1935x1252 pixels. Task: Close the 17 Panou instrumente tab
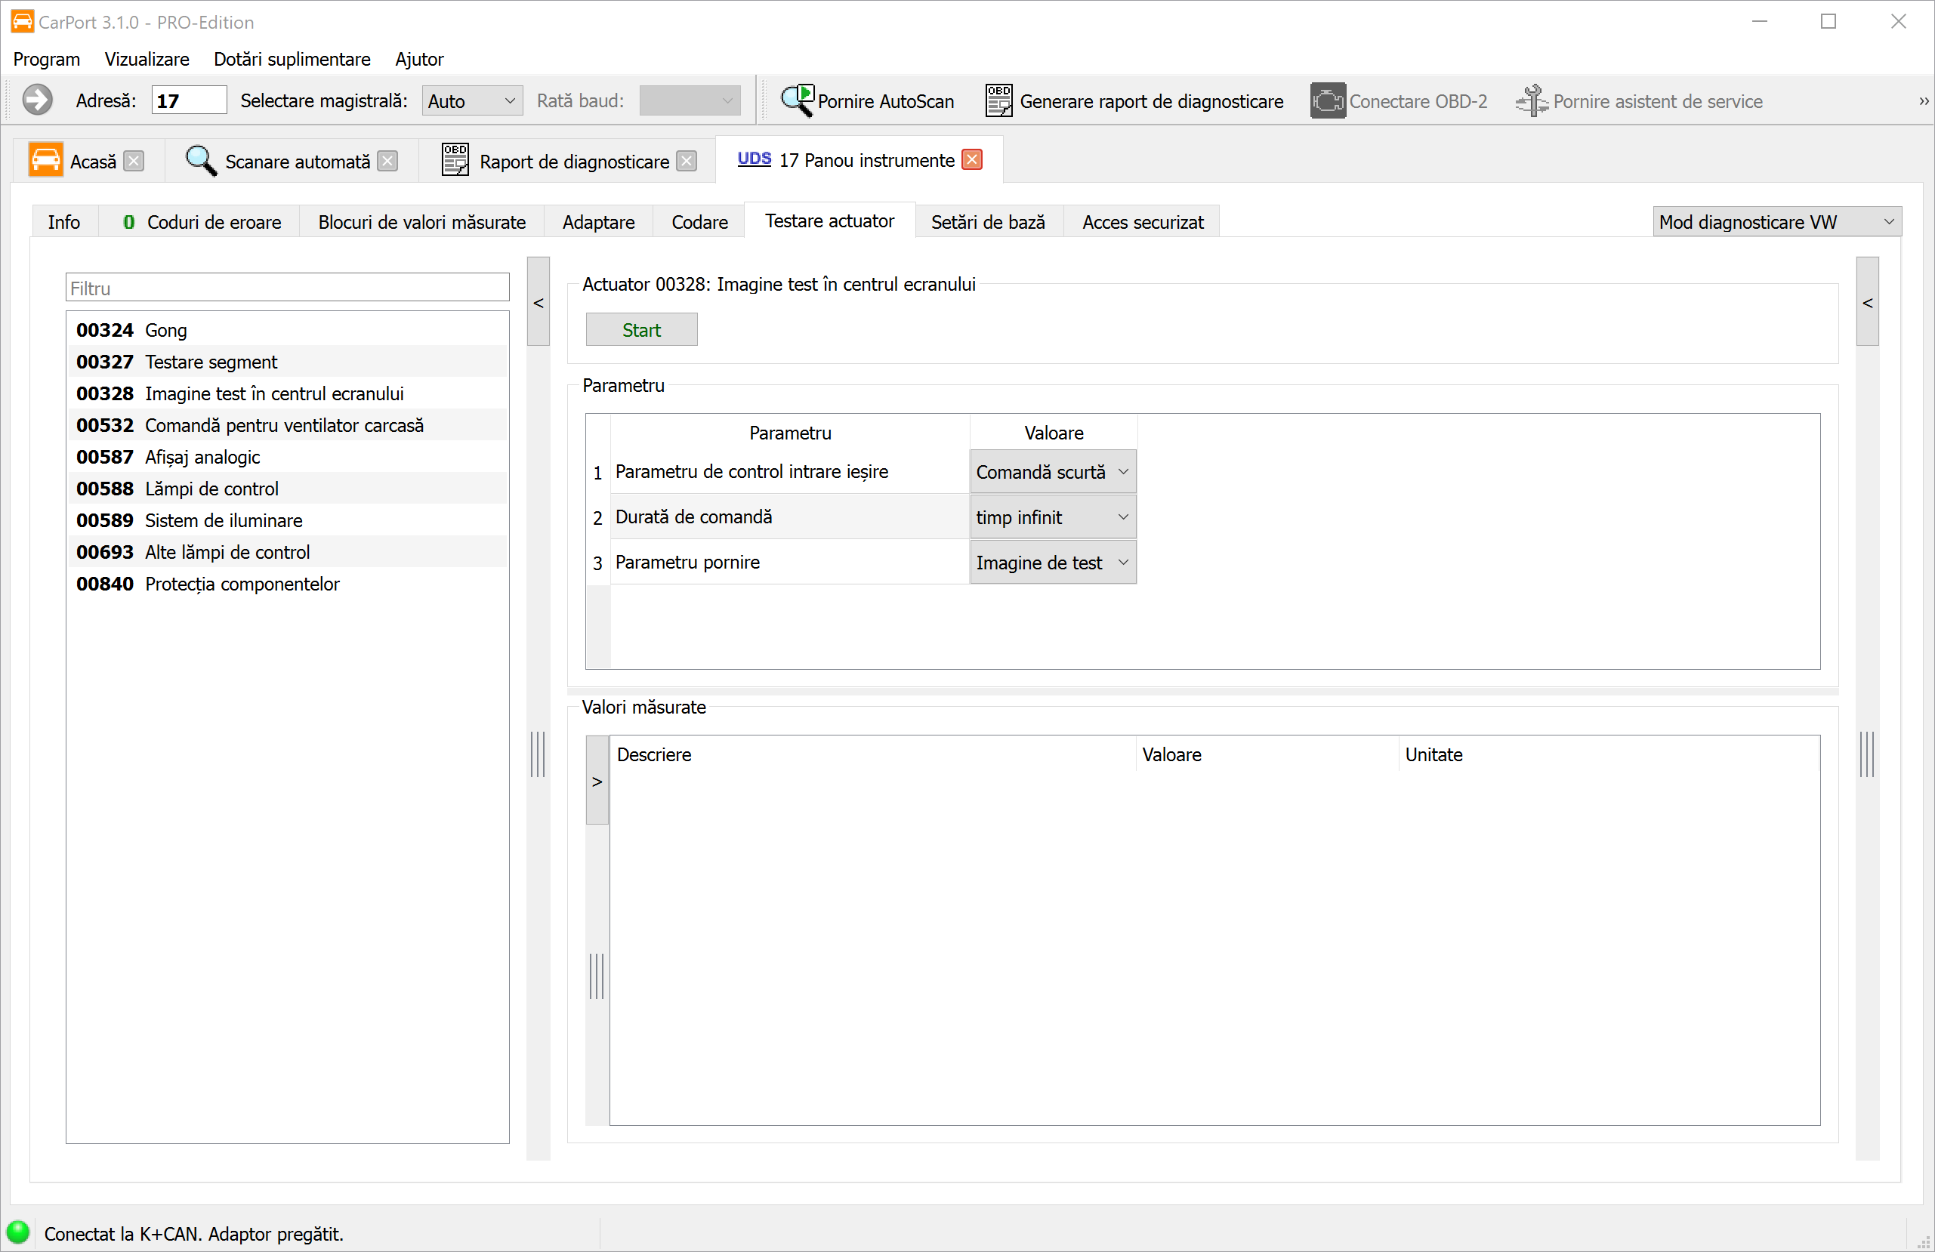[x=971, y=160]
